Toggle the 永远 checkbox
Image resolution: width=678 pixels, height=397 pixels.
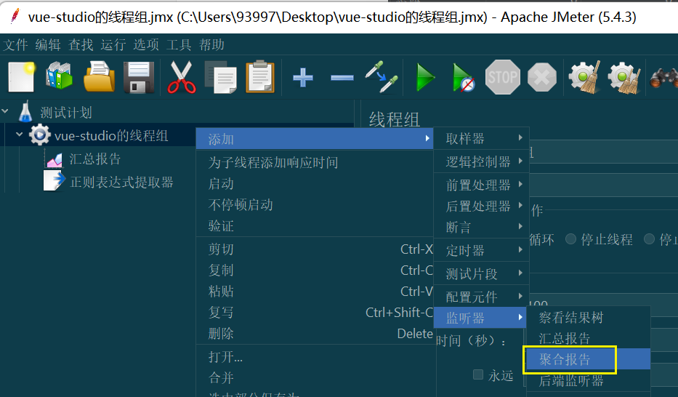click(x=478, y=374)
